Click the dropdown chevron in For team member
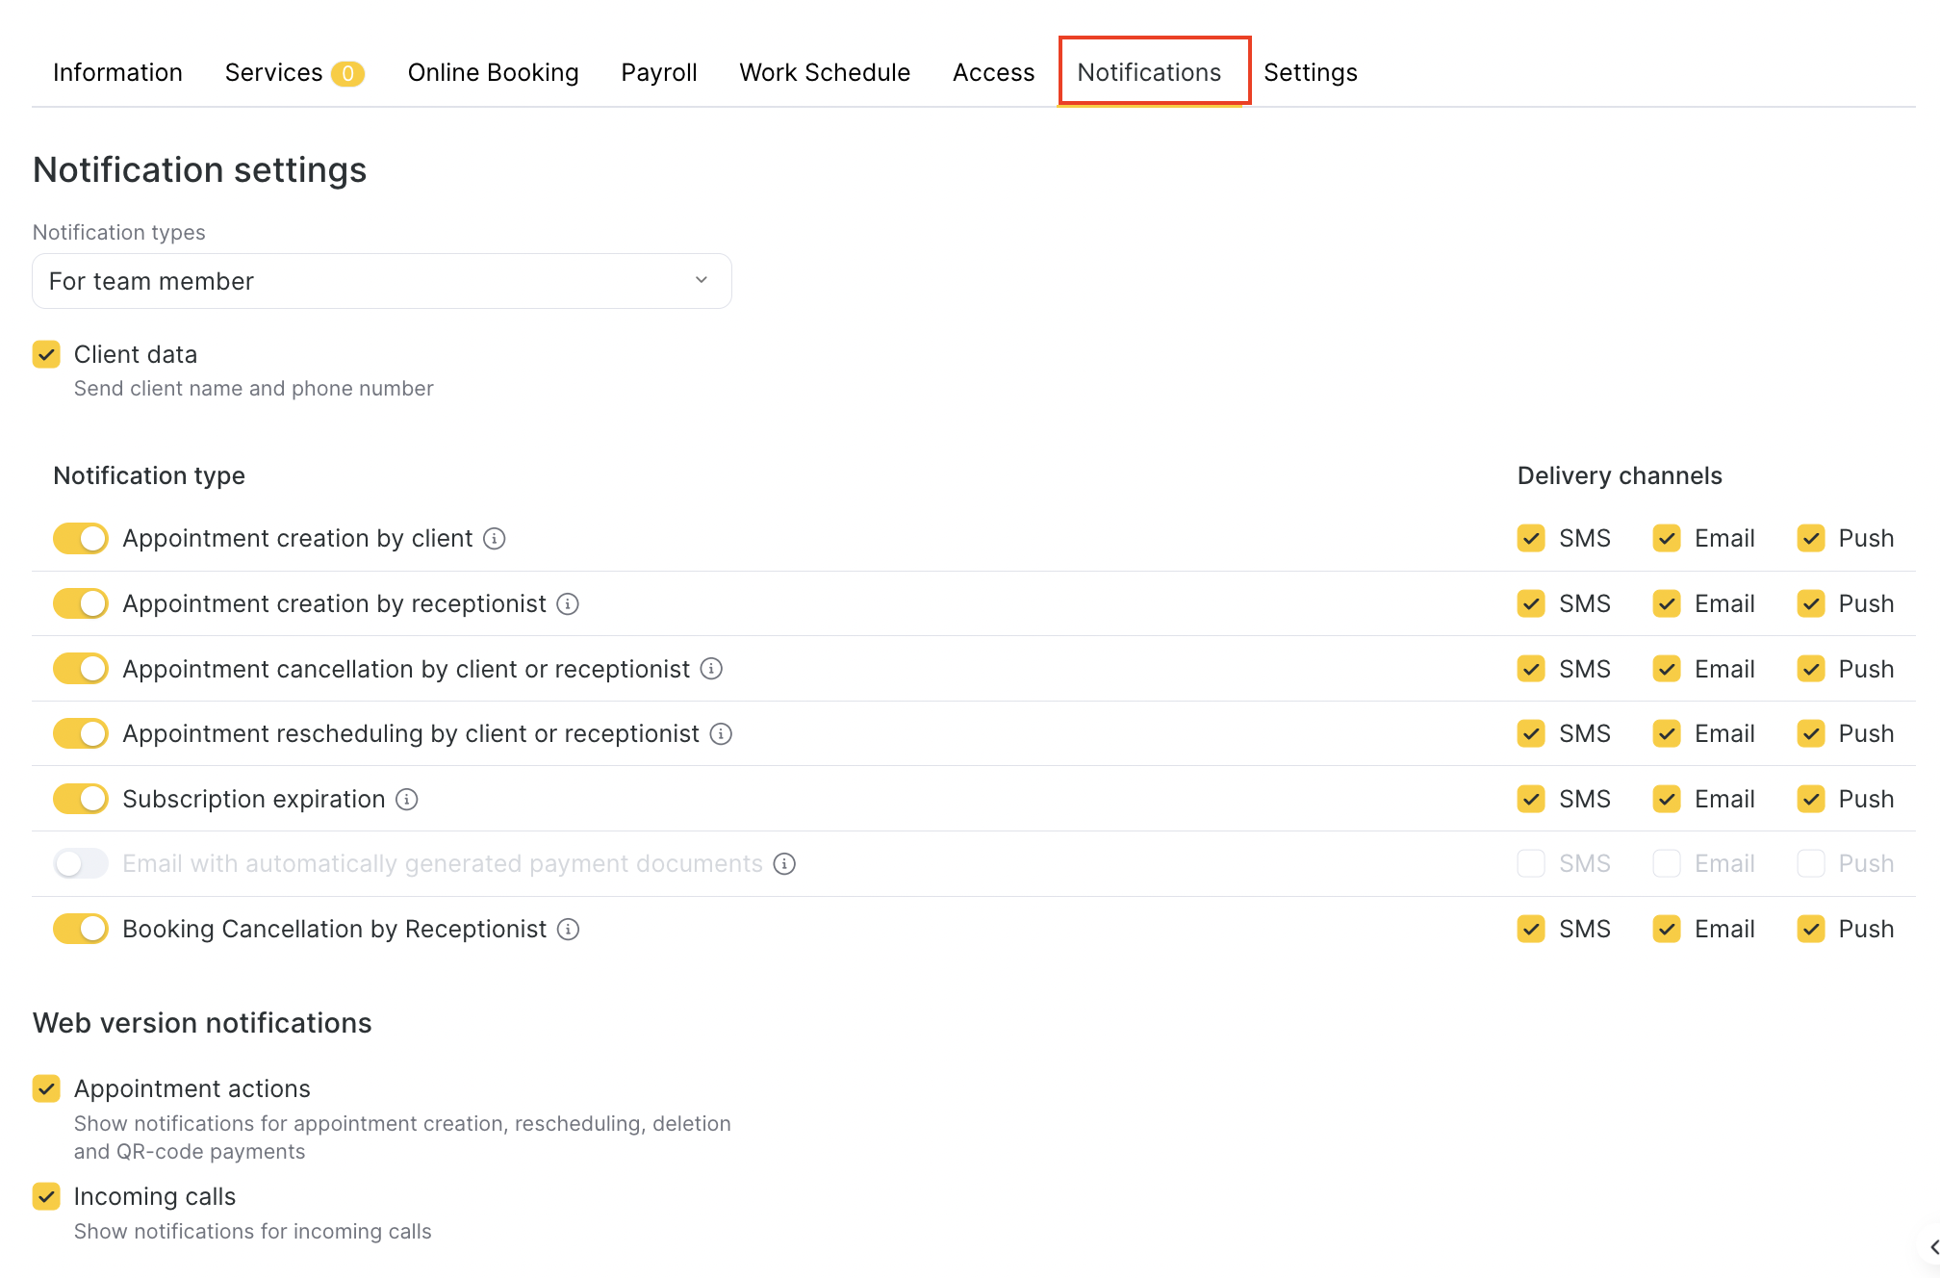 [x=702, y=280]
